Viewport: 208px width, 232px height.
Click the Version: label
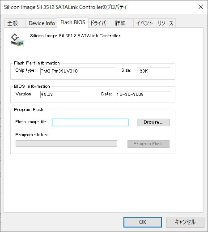point(24,94)
